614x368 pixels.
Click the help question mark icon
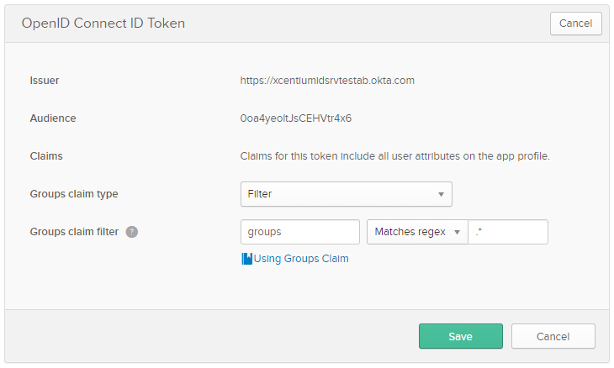(x=131, y=232)
